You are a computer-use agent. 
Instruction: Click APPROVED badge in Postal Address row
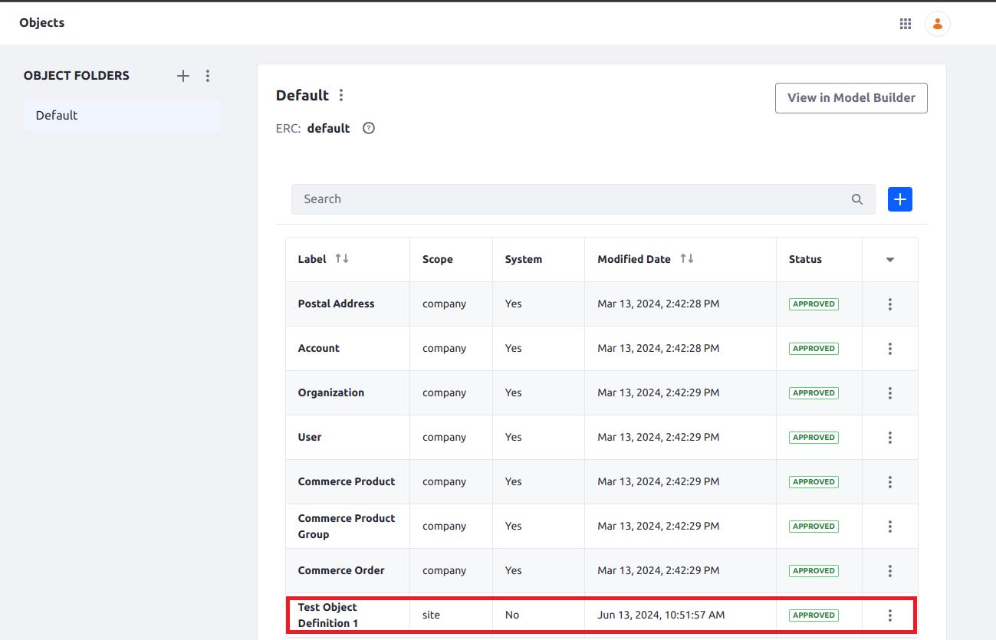814,304
